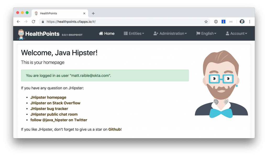Image resolution: width=268 pixels, height=157 pixels.
Task: Click the HealthPoints brand title
Action: point(42,34)
